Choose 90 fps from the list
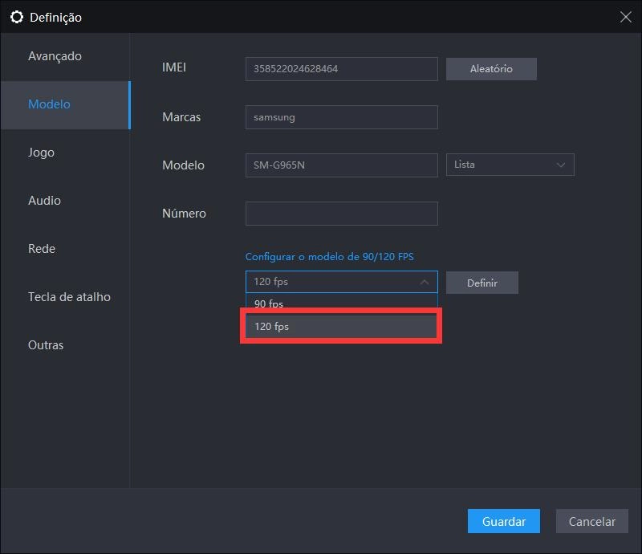The image size is (642, 554). (x=341, y=304)
